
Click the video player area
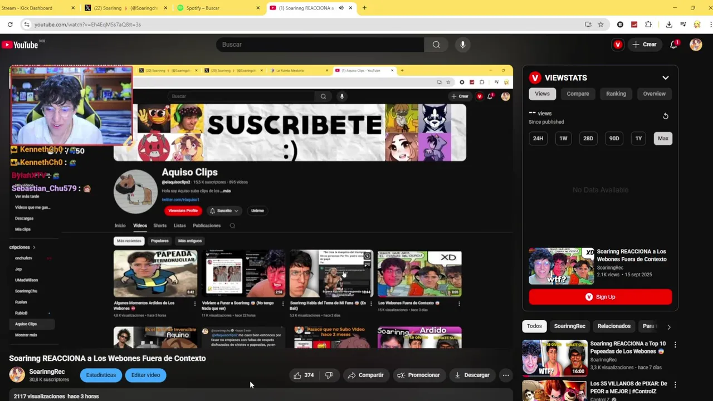click(261, 207)
